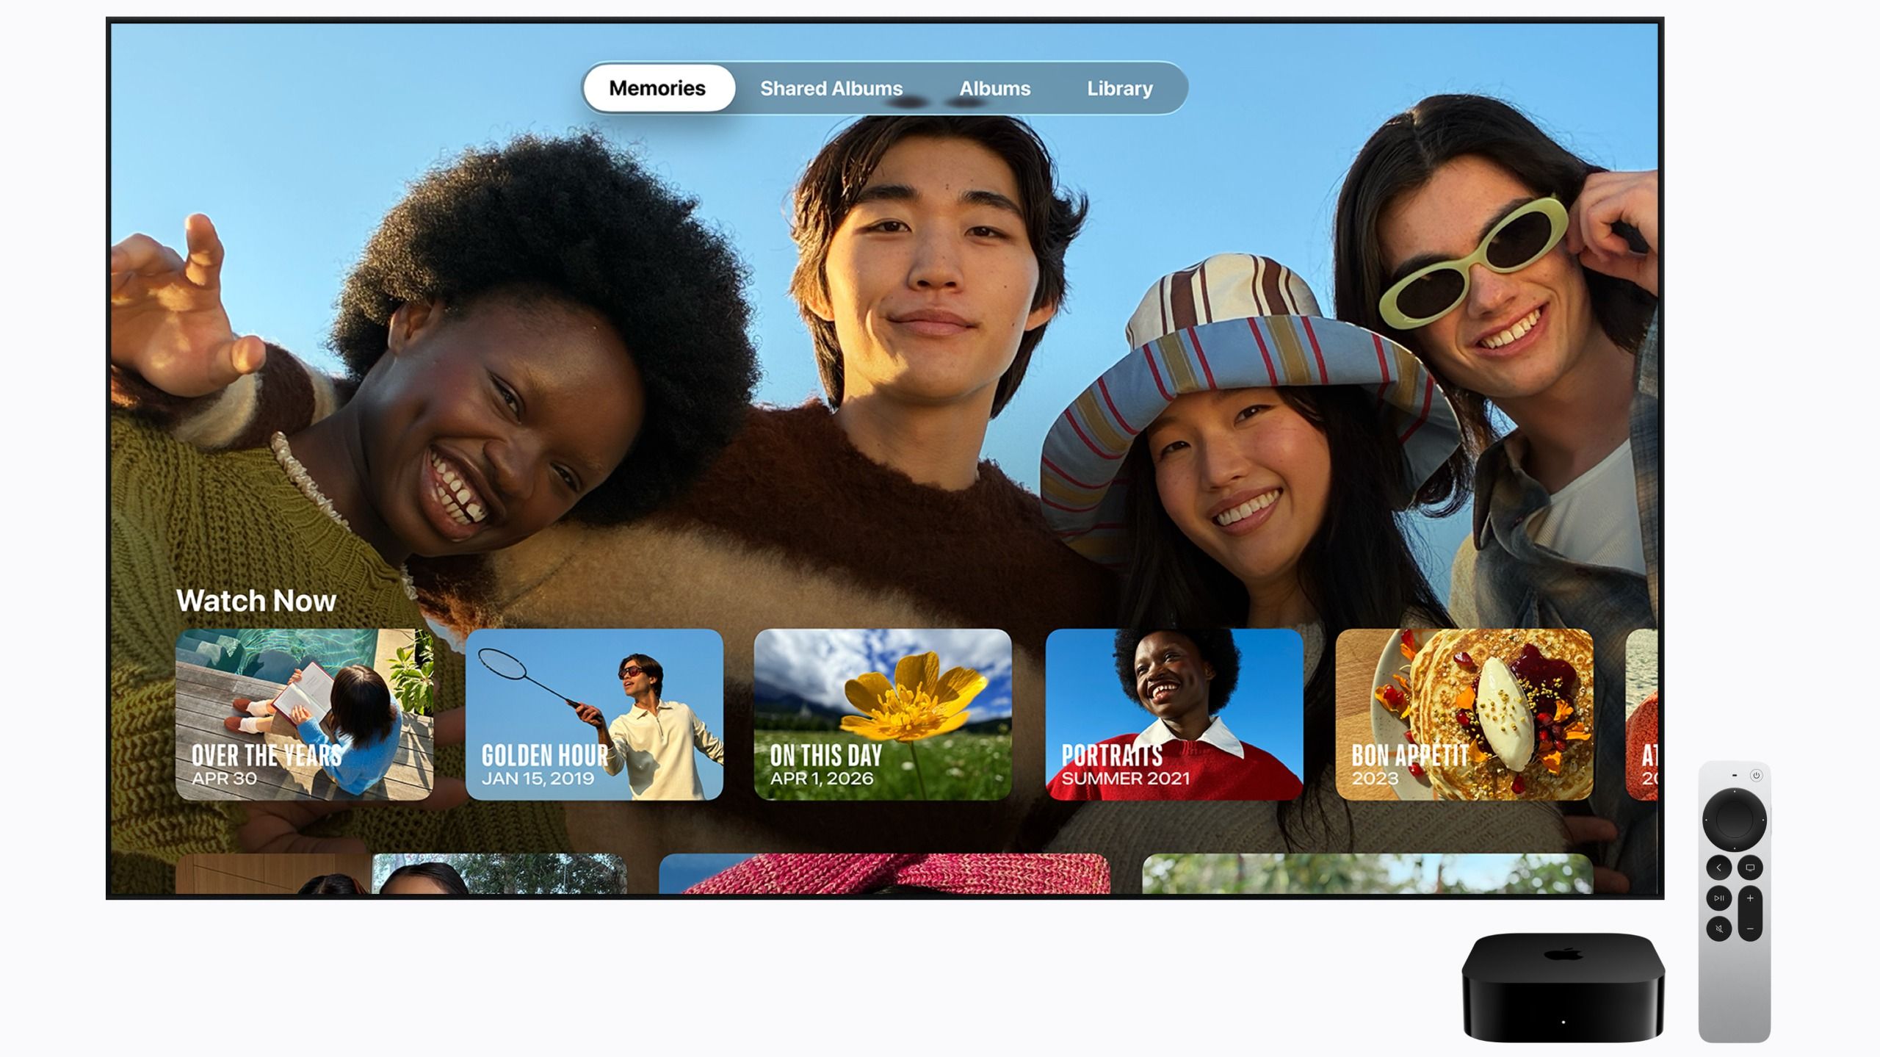Screen dimensions: 1880x1057
Task: Click the Watch Now heading
Action: (256, 601)
